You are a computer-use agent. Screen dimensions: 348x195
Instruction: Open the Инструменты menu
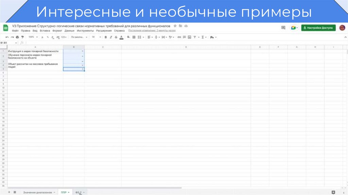[85, 31]
